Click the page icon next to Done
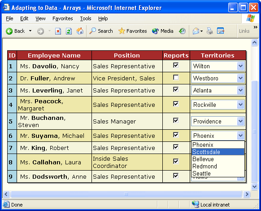261x211 pixels. pyautogui.click(x=6, y=204)
